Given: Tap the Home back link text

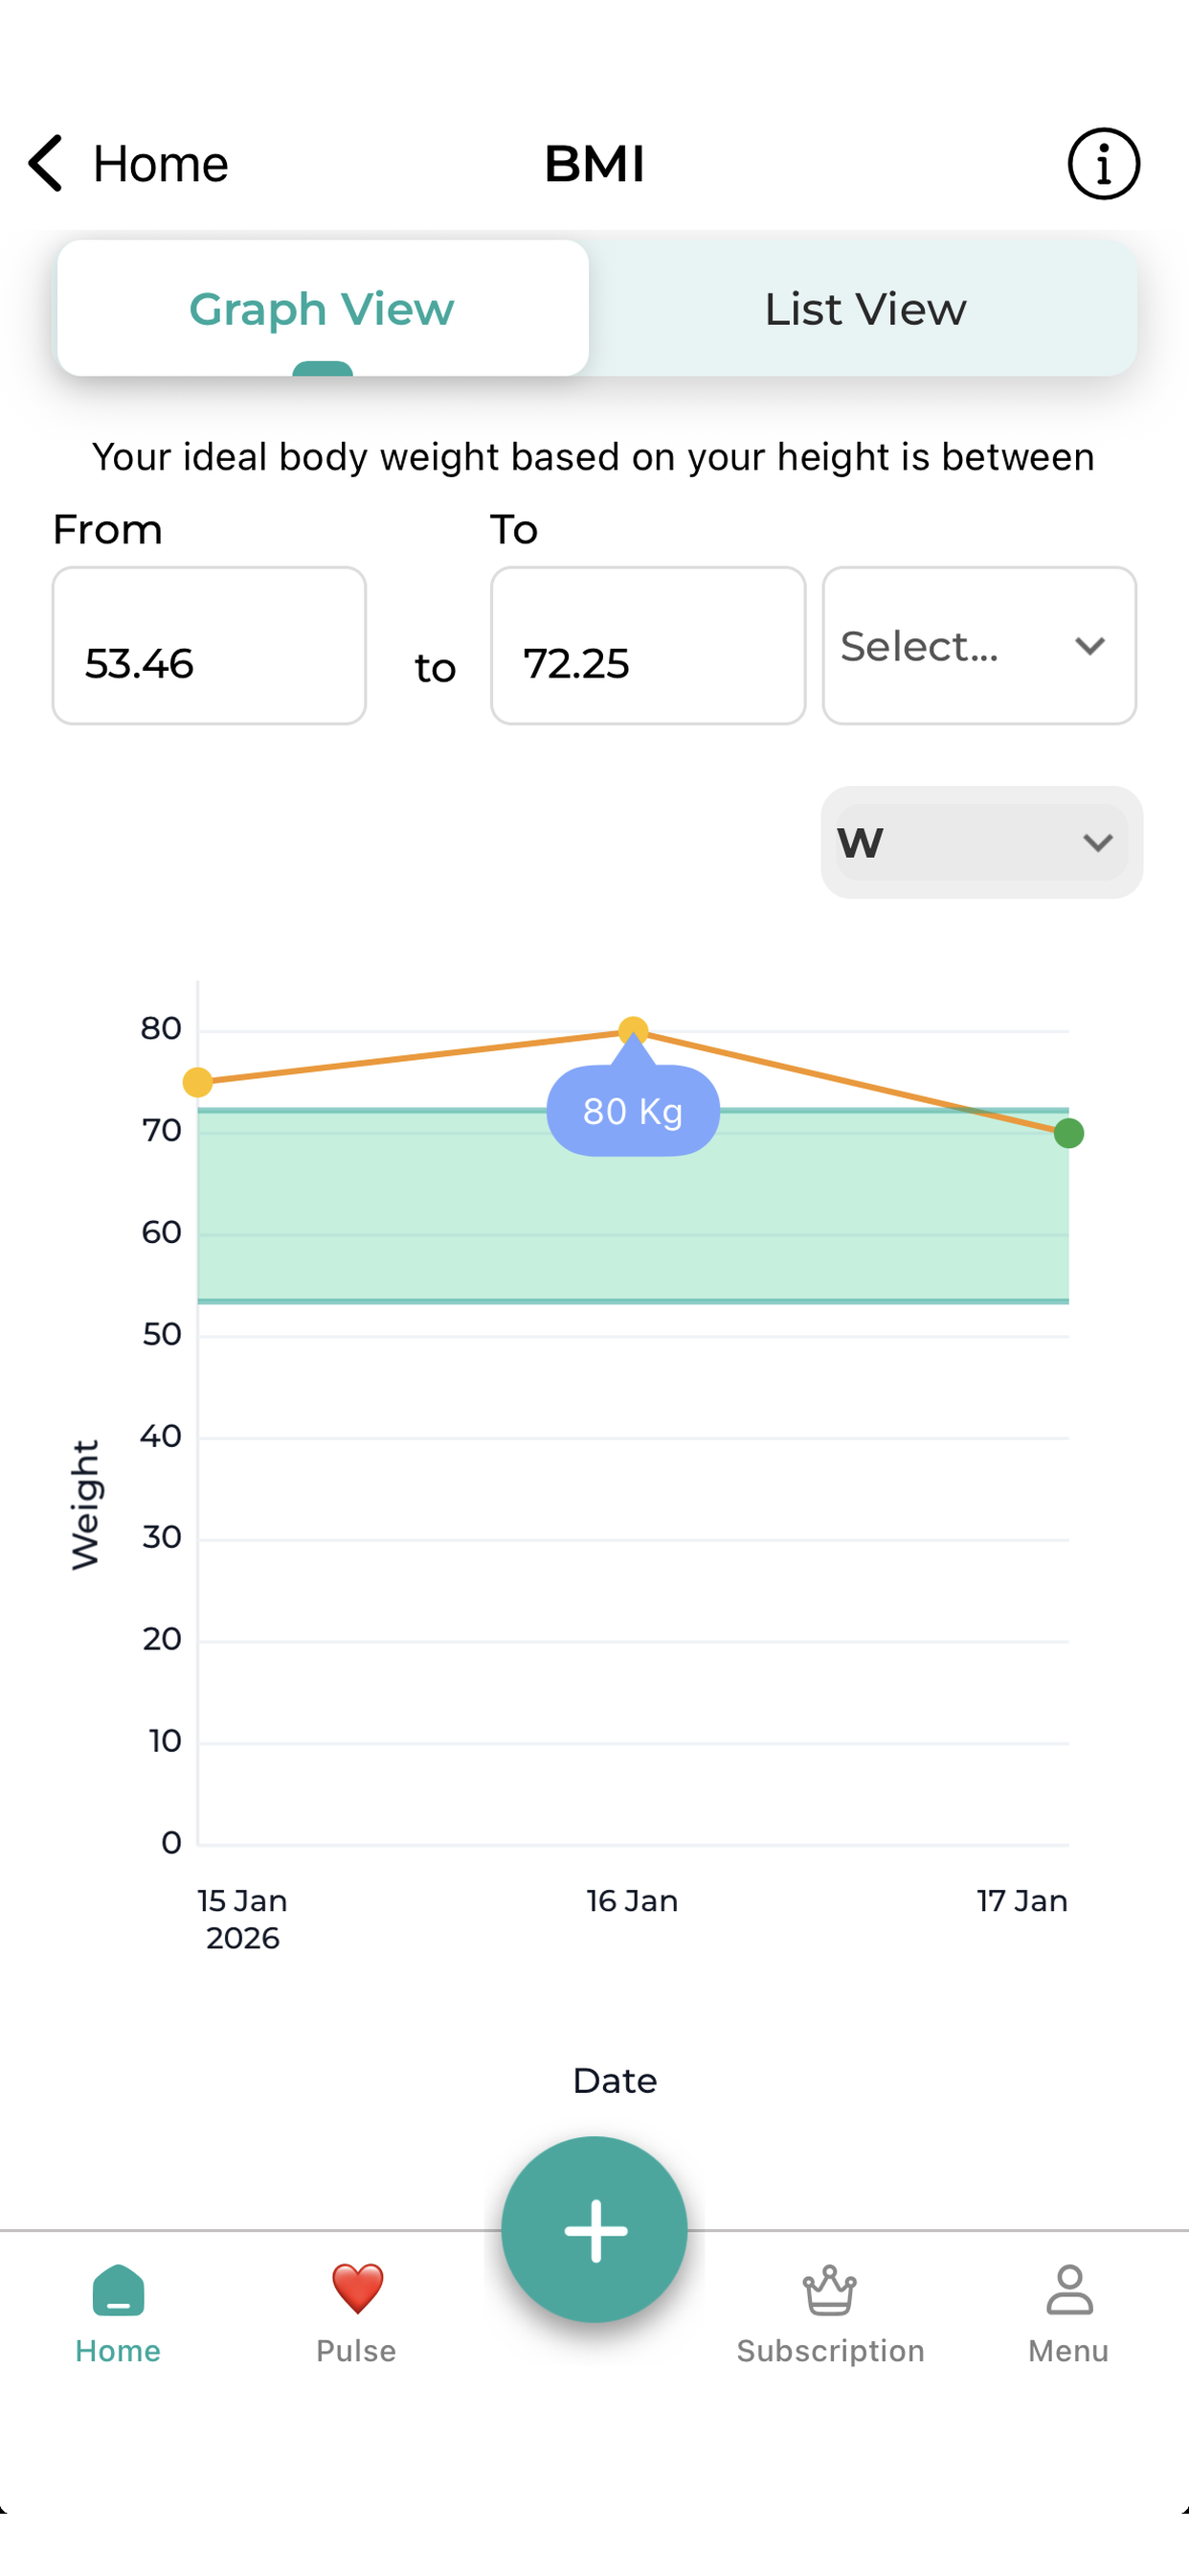Looking at the screenshot, I should tap(160, 164).
